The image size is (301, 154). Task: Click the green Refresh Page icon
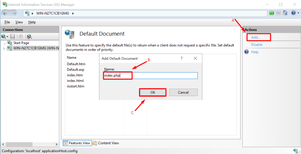pyautogui.click(x=272, y=13)
